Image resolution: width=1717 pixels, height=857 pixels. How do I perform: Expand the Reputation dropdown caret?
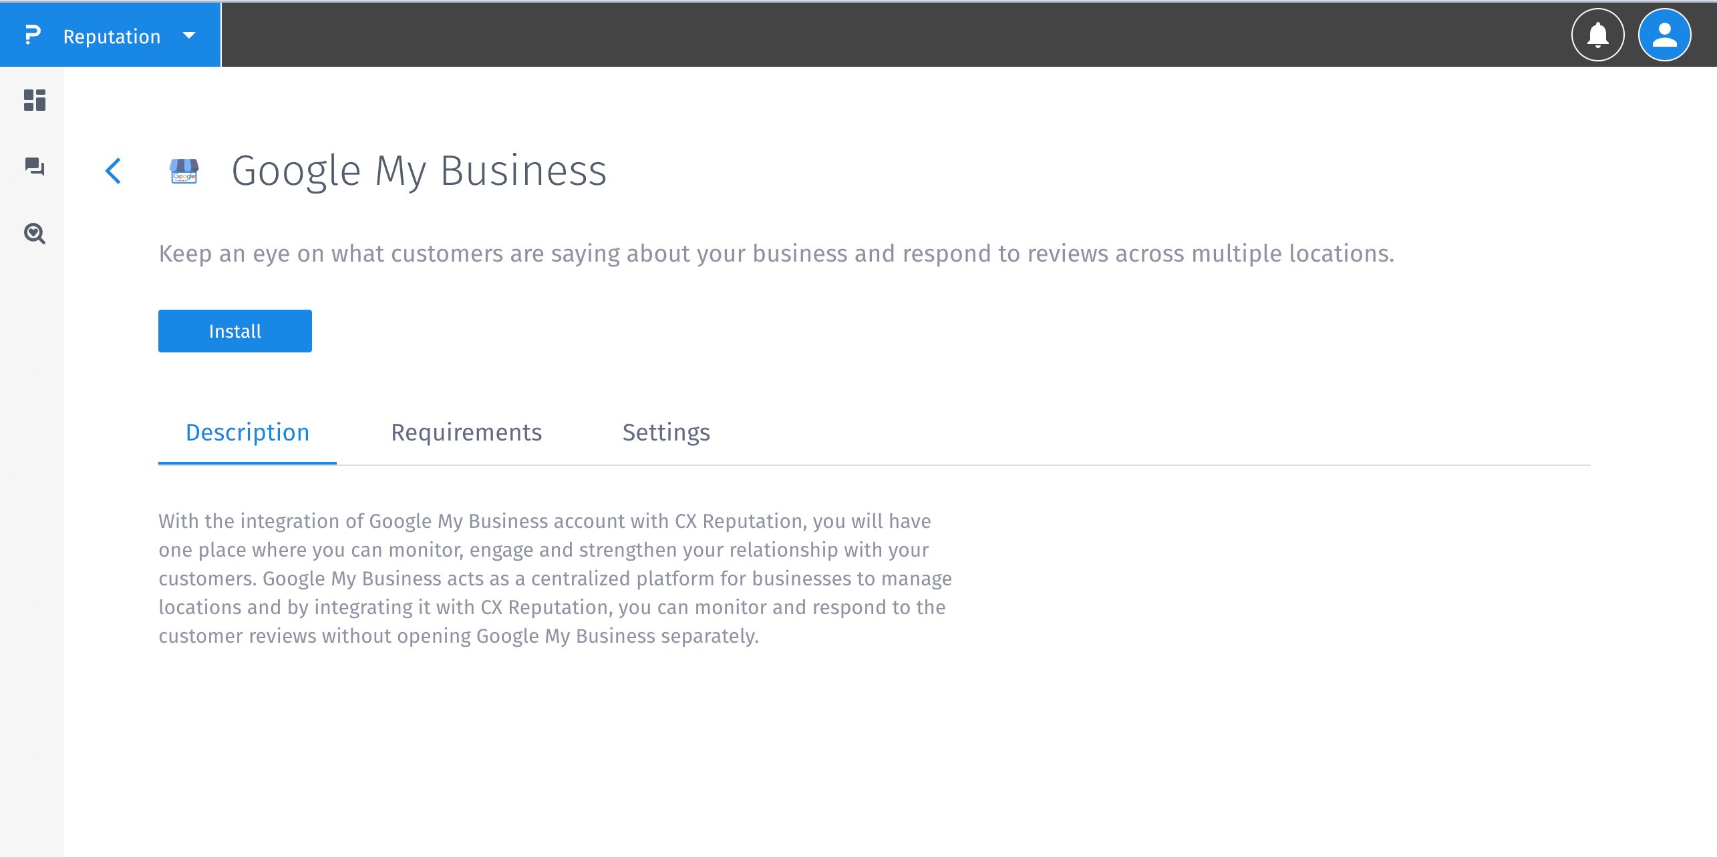[189, 35]
